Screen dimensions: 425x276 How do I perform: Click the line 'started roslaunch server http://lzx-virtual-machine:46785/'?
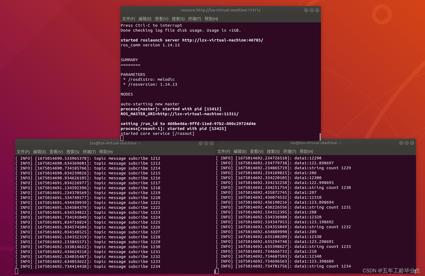192,40
